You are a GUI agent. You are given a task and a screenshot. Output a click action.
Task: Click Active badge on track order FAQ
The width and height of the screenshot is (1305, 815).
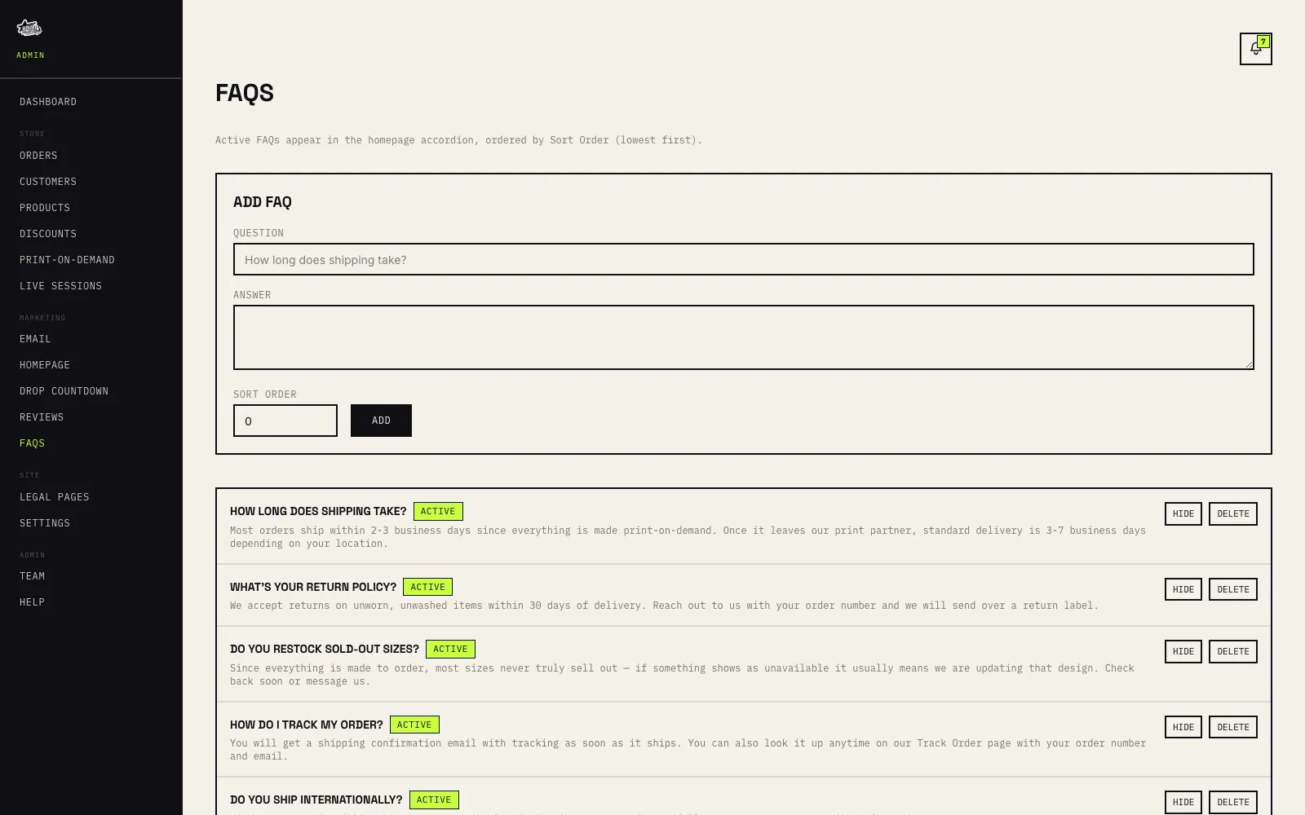click(414, 725)
